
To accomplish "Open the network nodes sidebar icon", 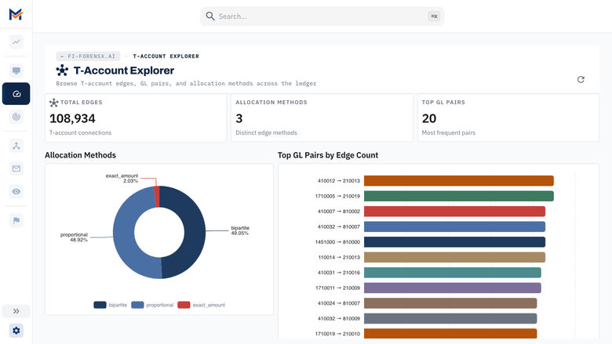I will 16,146.
